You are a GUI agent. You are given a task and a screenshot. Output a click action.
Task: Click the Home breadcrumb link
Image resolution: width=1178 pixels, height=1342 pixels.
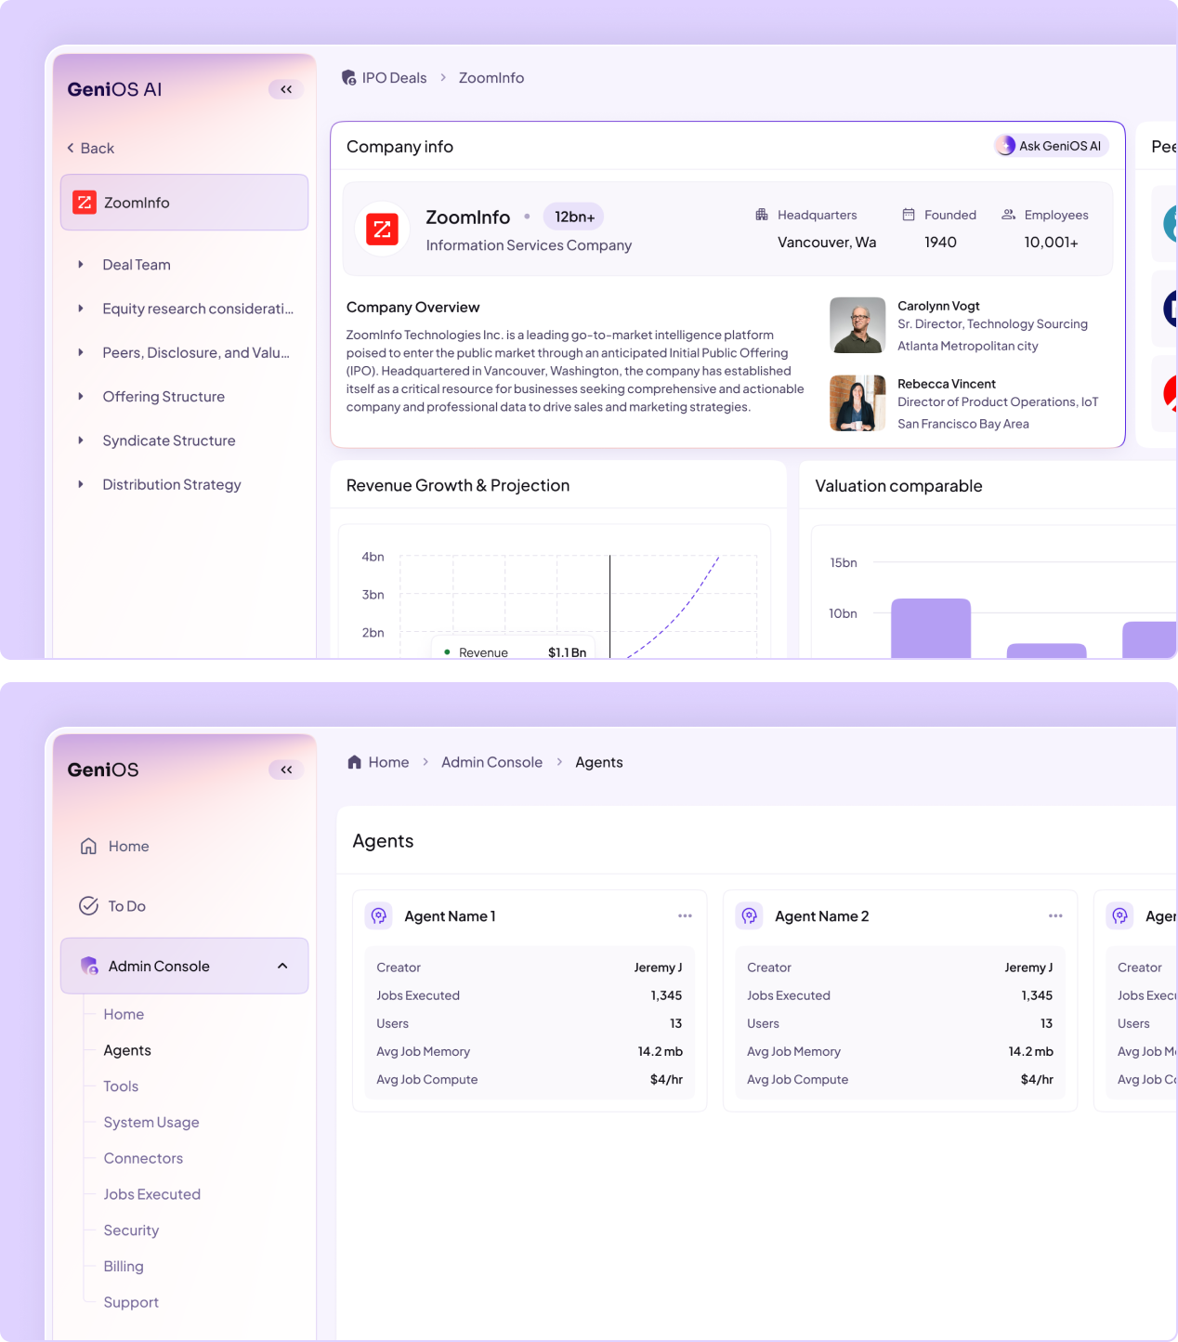pos(388,762)
